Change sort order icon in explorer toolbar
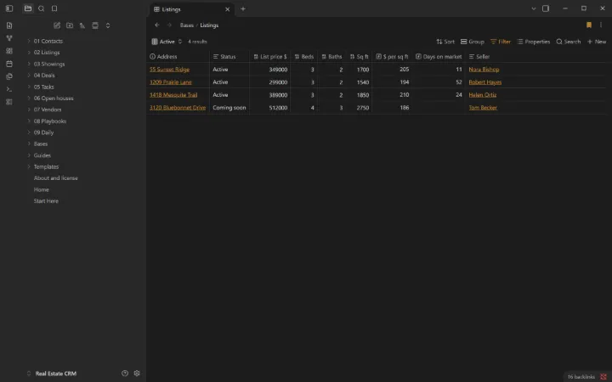The width and height of the screenshot is (612, 382). pyautogui.click(x=82, y=25)
